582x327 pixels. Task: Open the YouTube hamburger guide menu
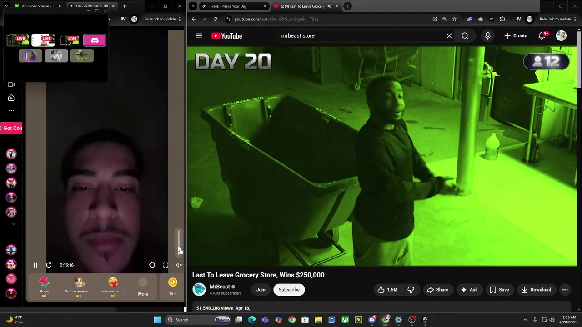click(199, 36)
